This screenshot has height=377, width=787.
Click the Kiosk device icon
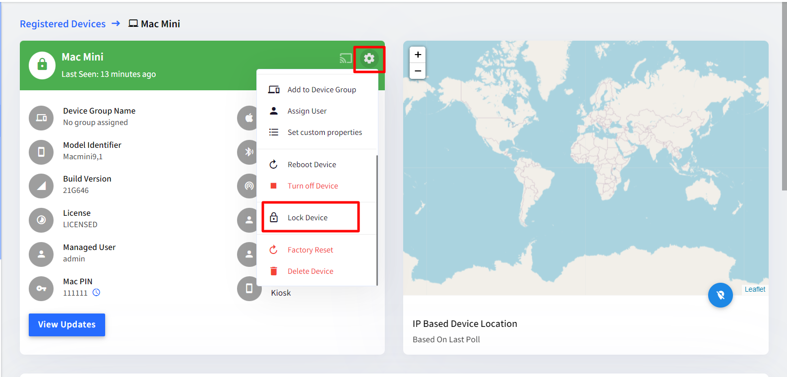coord(249,288)
